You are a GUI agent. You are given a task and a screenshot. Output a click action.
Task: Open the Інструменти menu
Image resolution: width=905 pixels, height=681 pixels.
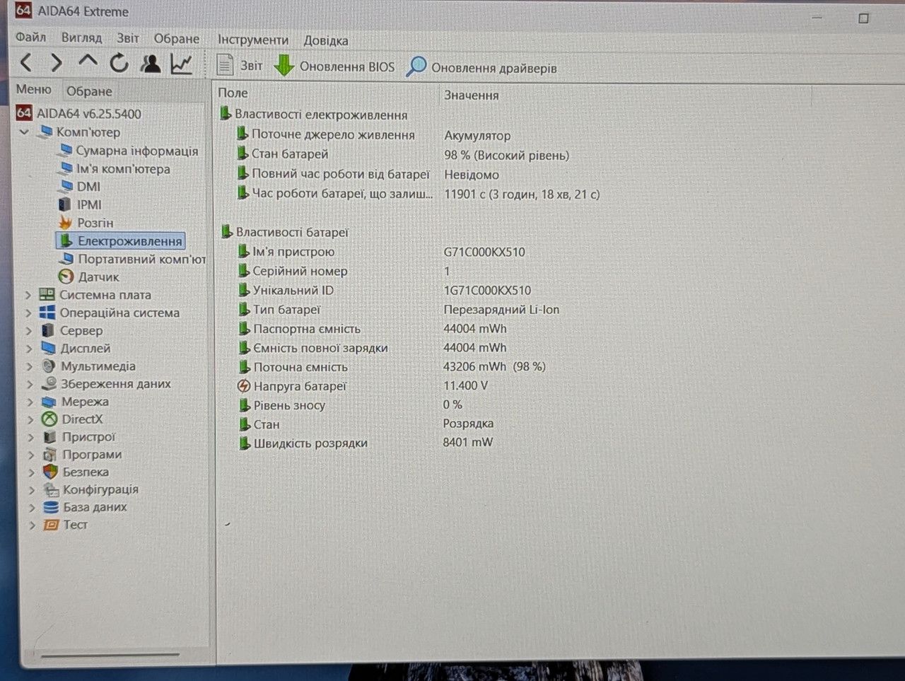253,40
